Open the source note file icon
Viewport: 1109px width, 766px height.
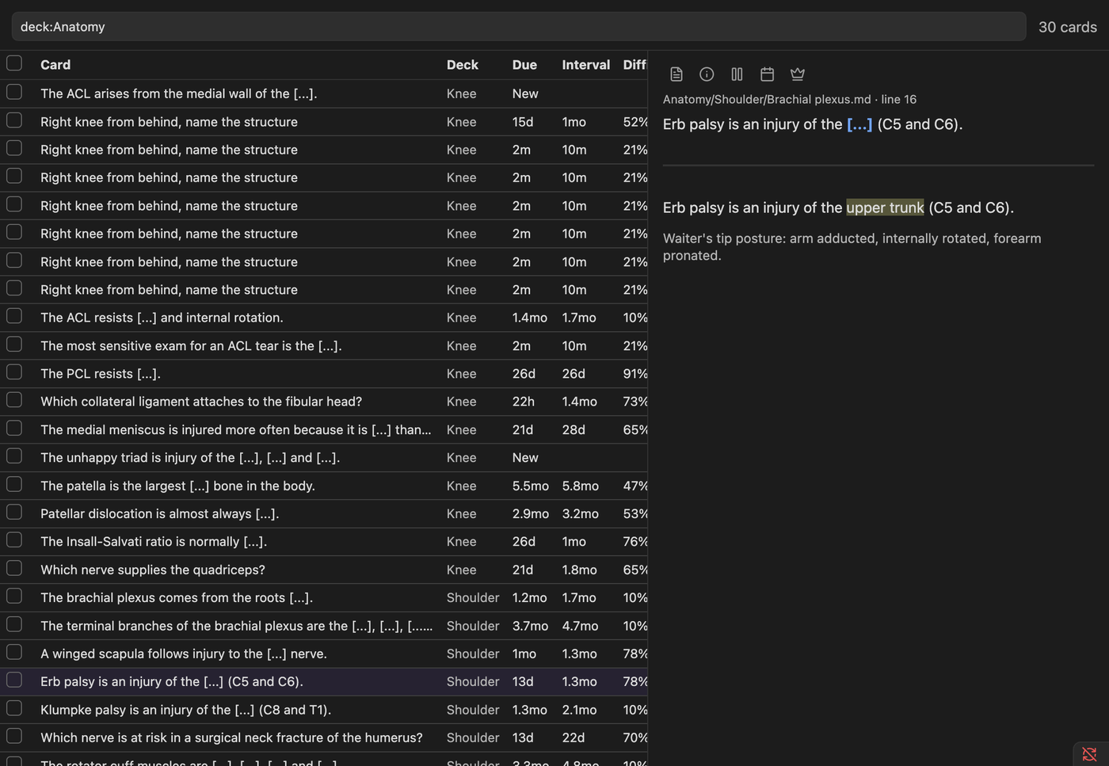point(676,74)
